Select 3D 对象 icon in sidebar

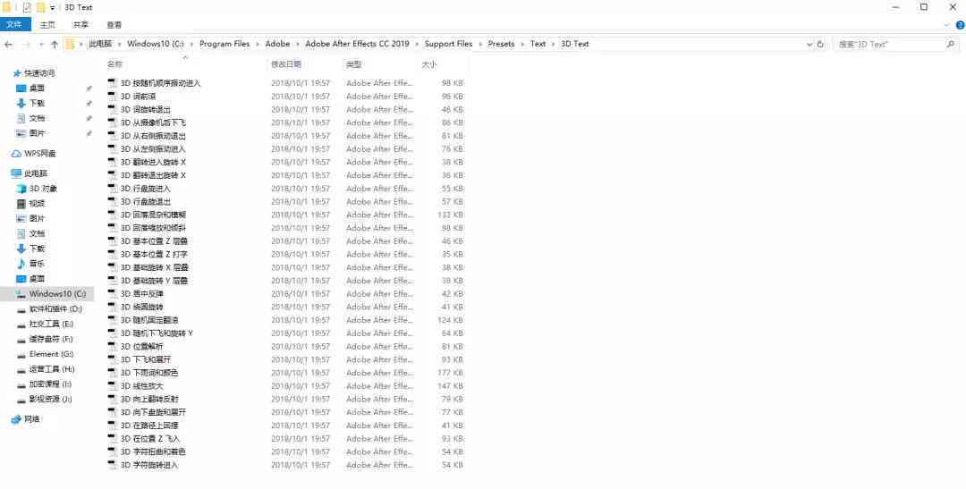click(21, 189)
